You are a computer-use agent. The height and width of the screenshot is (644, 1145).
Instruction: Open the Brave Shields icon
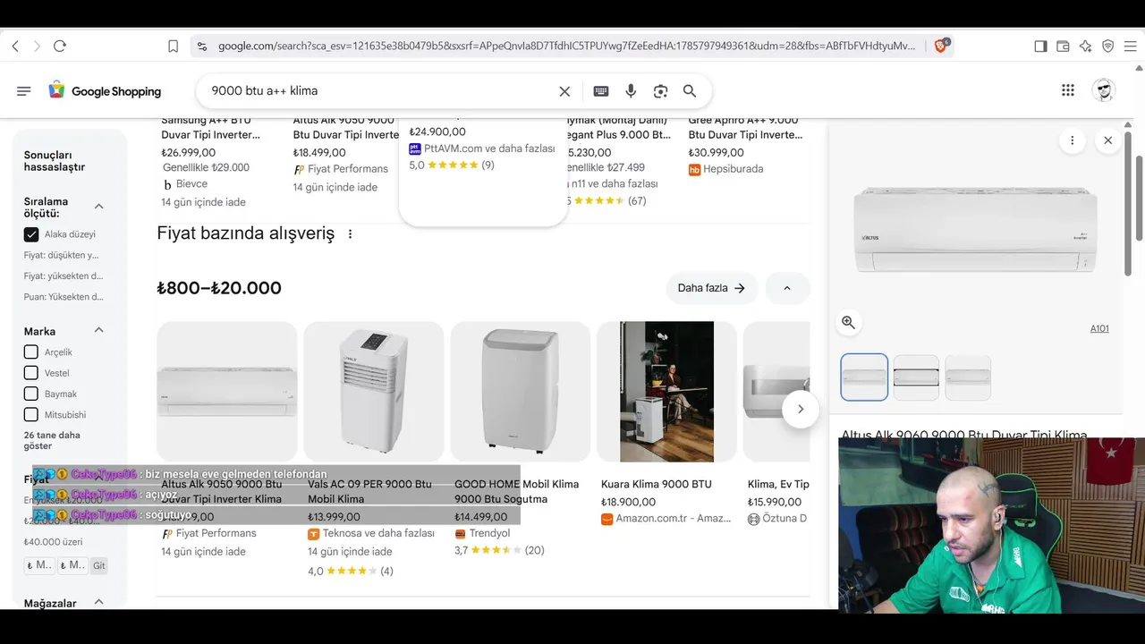(940, 46)
